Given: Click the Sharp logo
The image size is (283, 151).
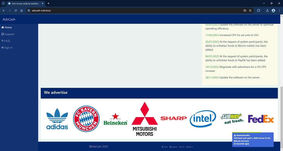Looking at the screenshot, I should click(174, 118).
